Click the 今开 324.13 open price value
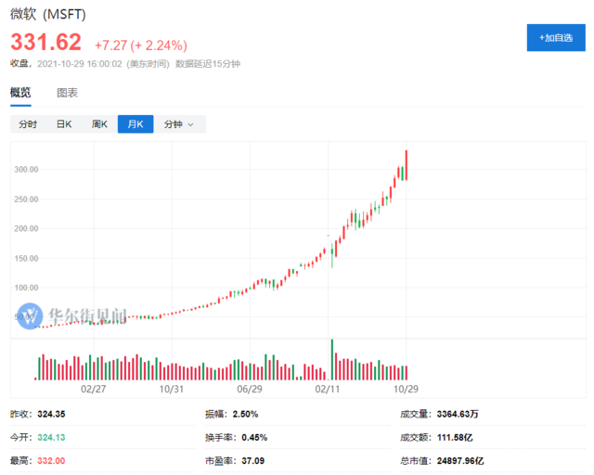This screenshot has height=475, width=594. coord(51,438)
